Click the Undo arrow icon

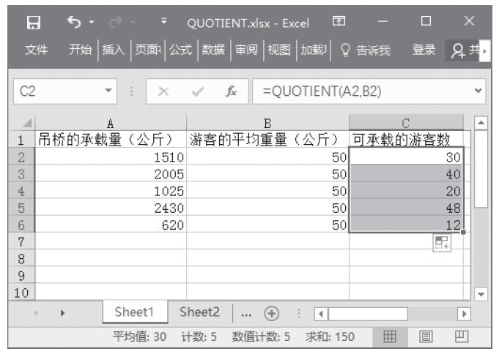tap(73, 22)
